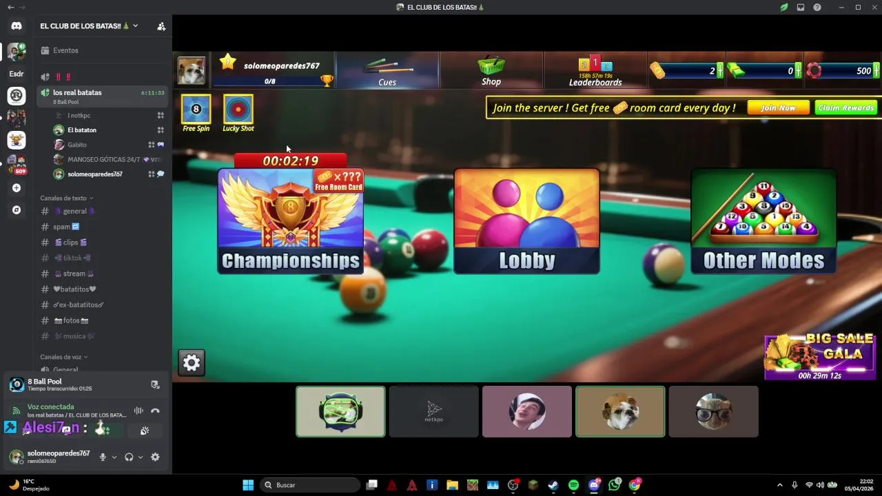Open Discover servers compass icon
The image size is (882, 496).
[17, 210]
